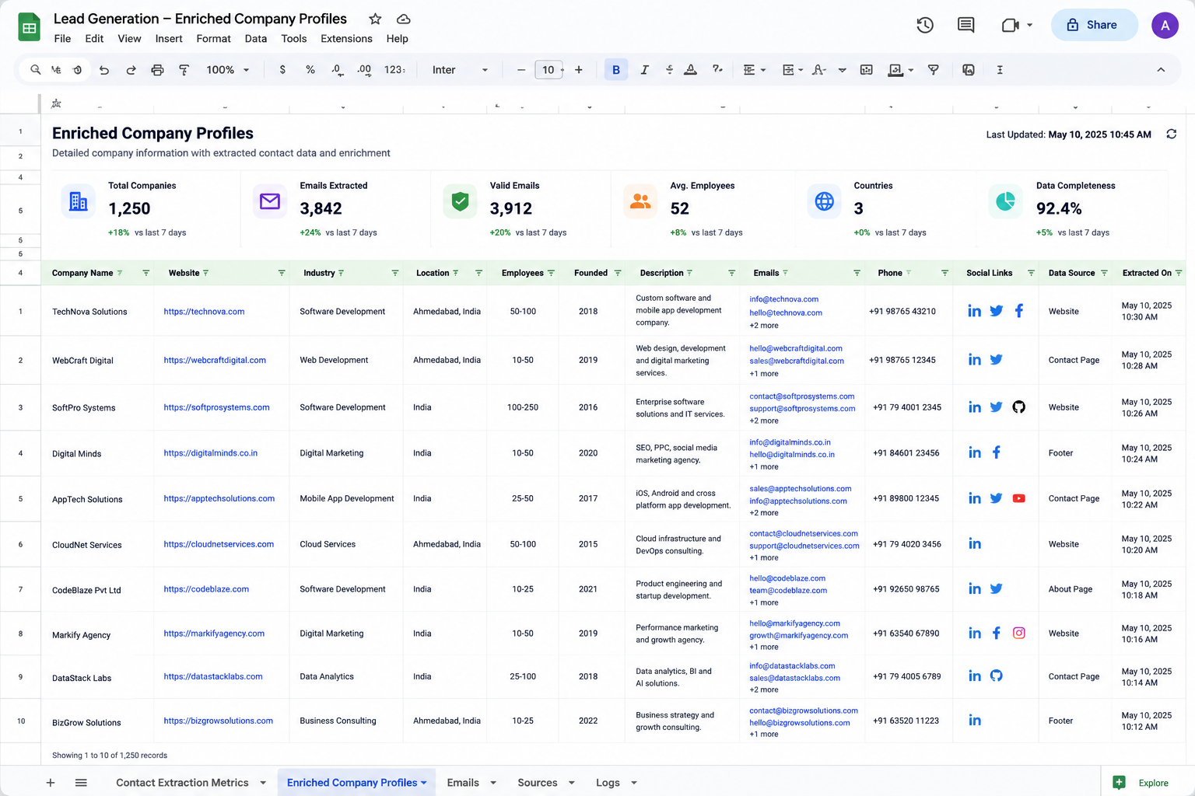Edit the font size 10 field
The image size is (1195, 796).
(548, 70)
